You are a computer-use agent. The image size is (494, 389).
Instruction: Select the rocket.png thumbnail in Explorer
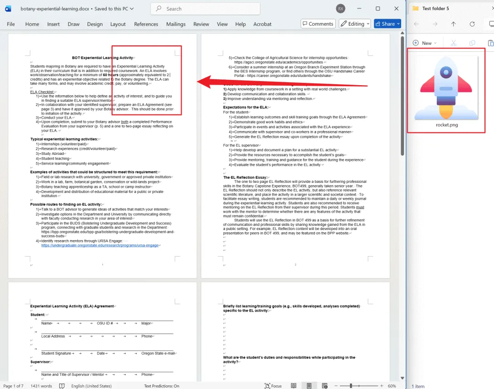(x=446, y=88)
